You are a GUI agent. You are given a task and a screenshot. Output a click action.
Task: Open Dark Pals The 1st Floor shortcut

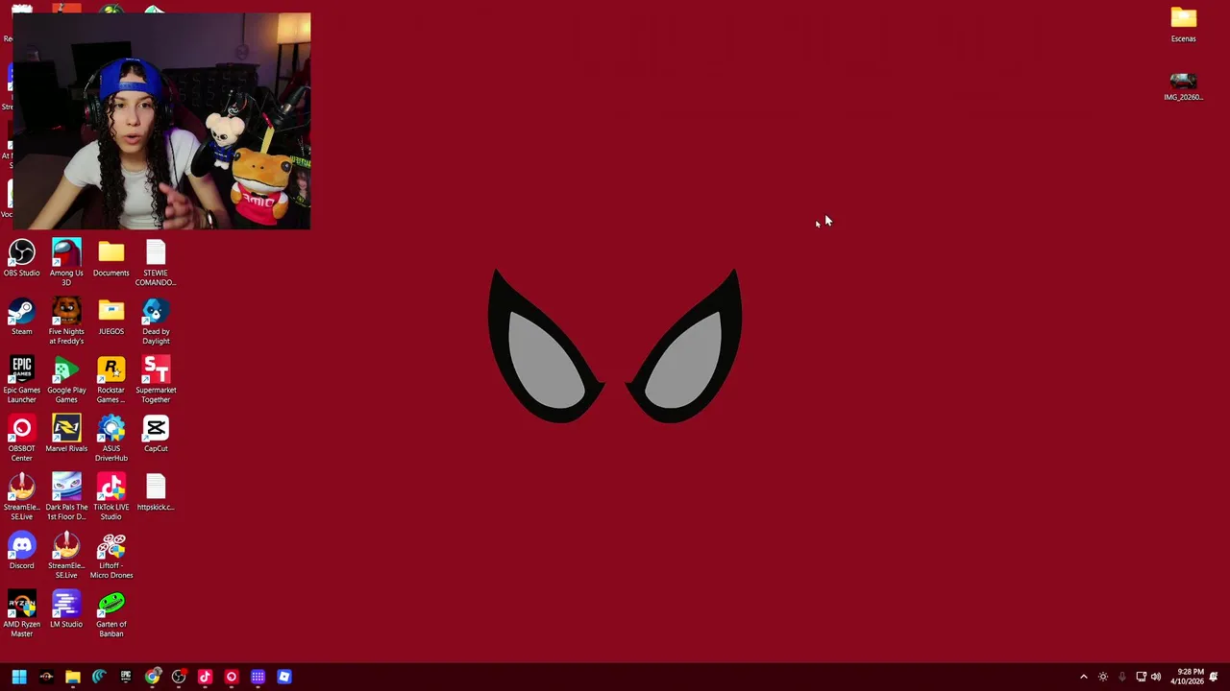pyautogui.click(x=66, y=496)
